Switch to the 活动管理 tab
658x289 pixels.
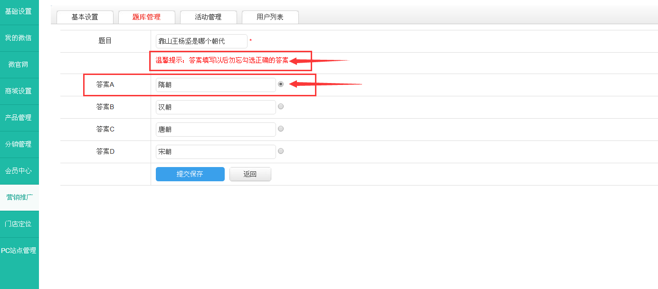208,17
